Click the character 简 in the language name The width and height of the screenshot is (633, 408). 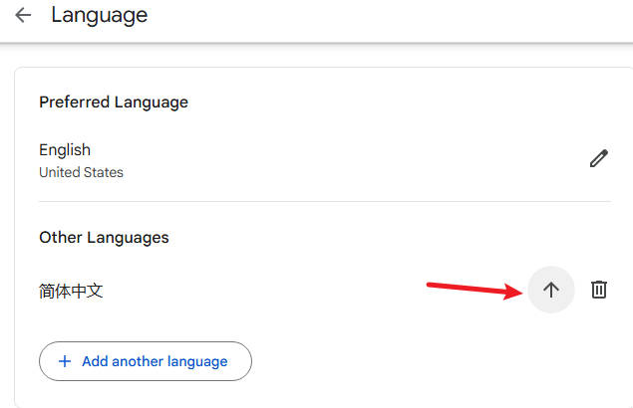click(47, 292)
